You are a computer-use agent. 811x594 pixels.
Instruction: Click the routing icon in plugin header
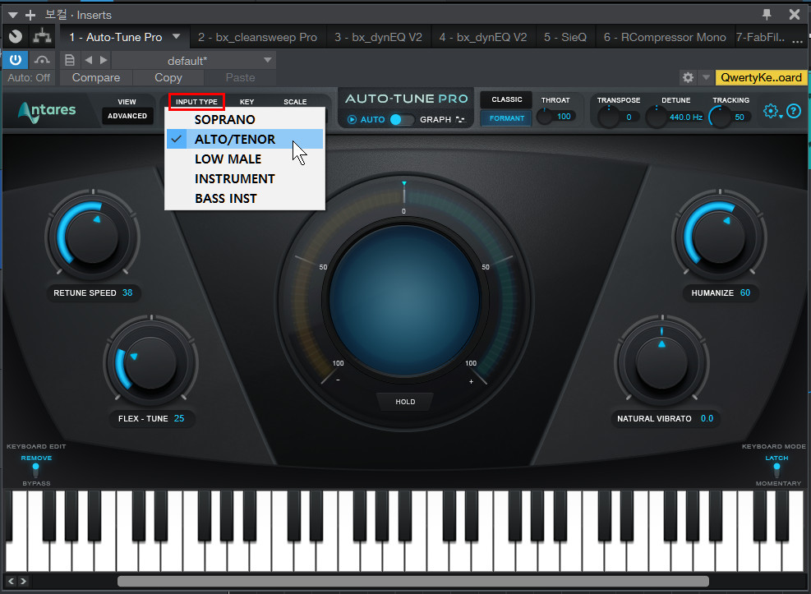[x=42, y=37]
